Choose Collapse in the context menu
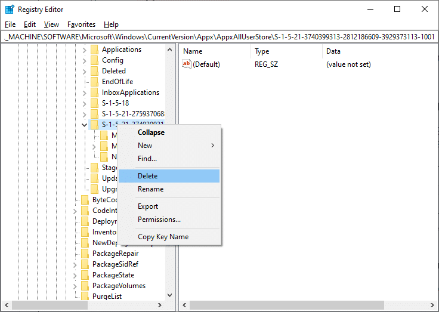The image size is (439, 312). click(x=169, y=132)
